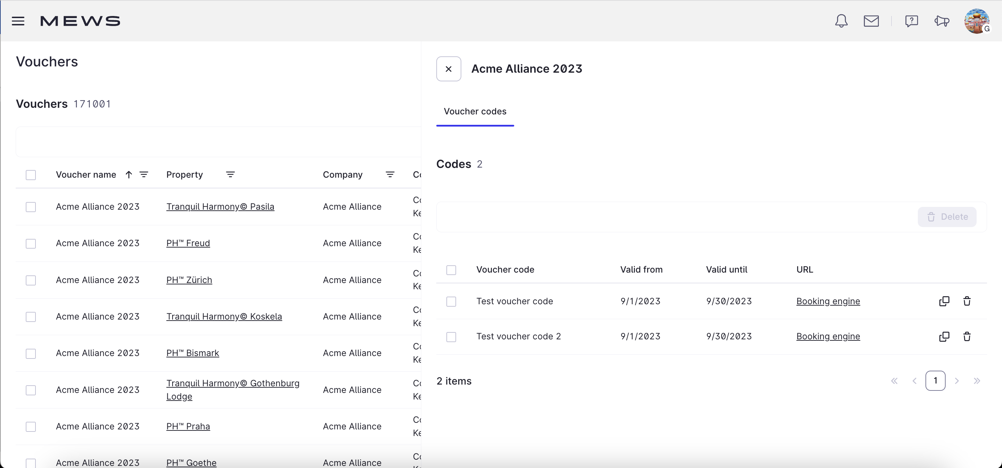1002x468 pixels.
Task: Open the Property column filter
Action: (230, 175)
